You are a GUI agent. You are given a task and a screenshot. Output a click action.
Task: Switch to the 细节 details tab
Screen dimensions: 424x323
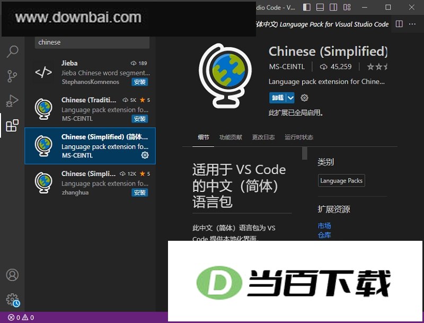tap(204, 137)
